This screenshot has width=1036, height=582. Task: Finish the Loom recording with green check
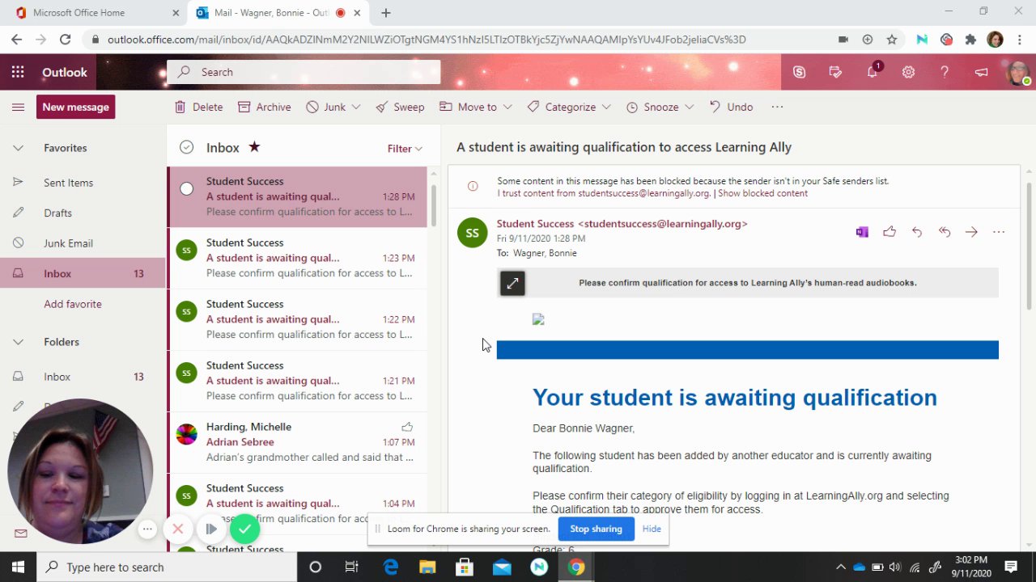[x=244, y=529]
